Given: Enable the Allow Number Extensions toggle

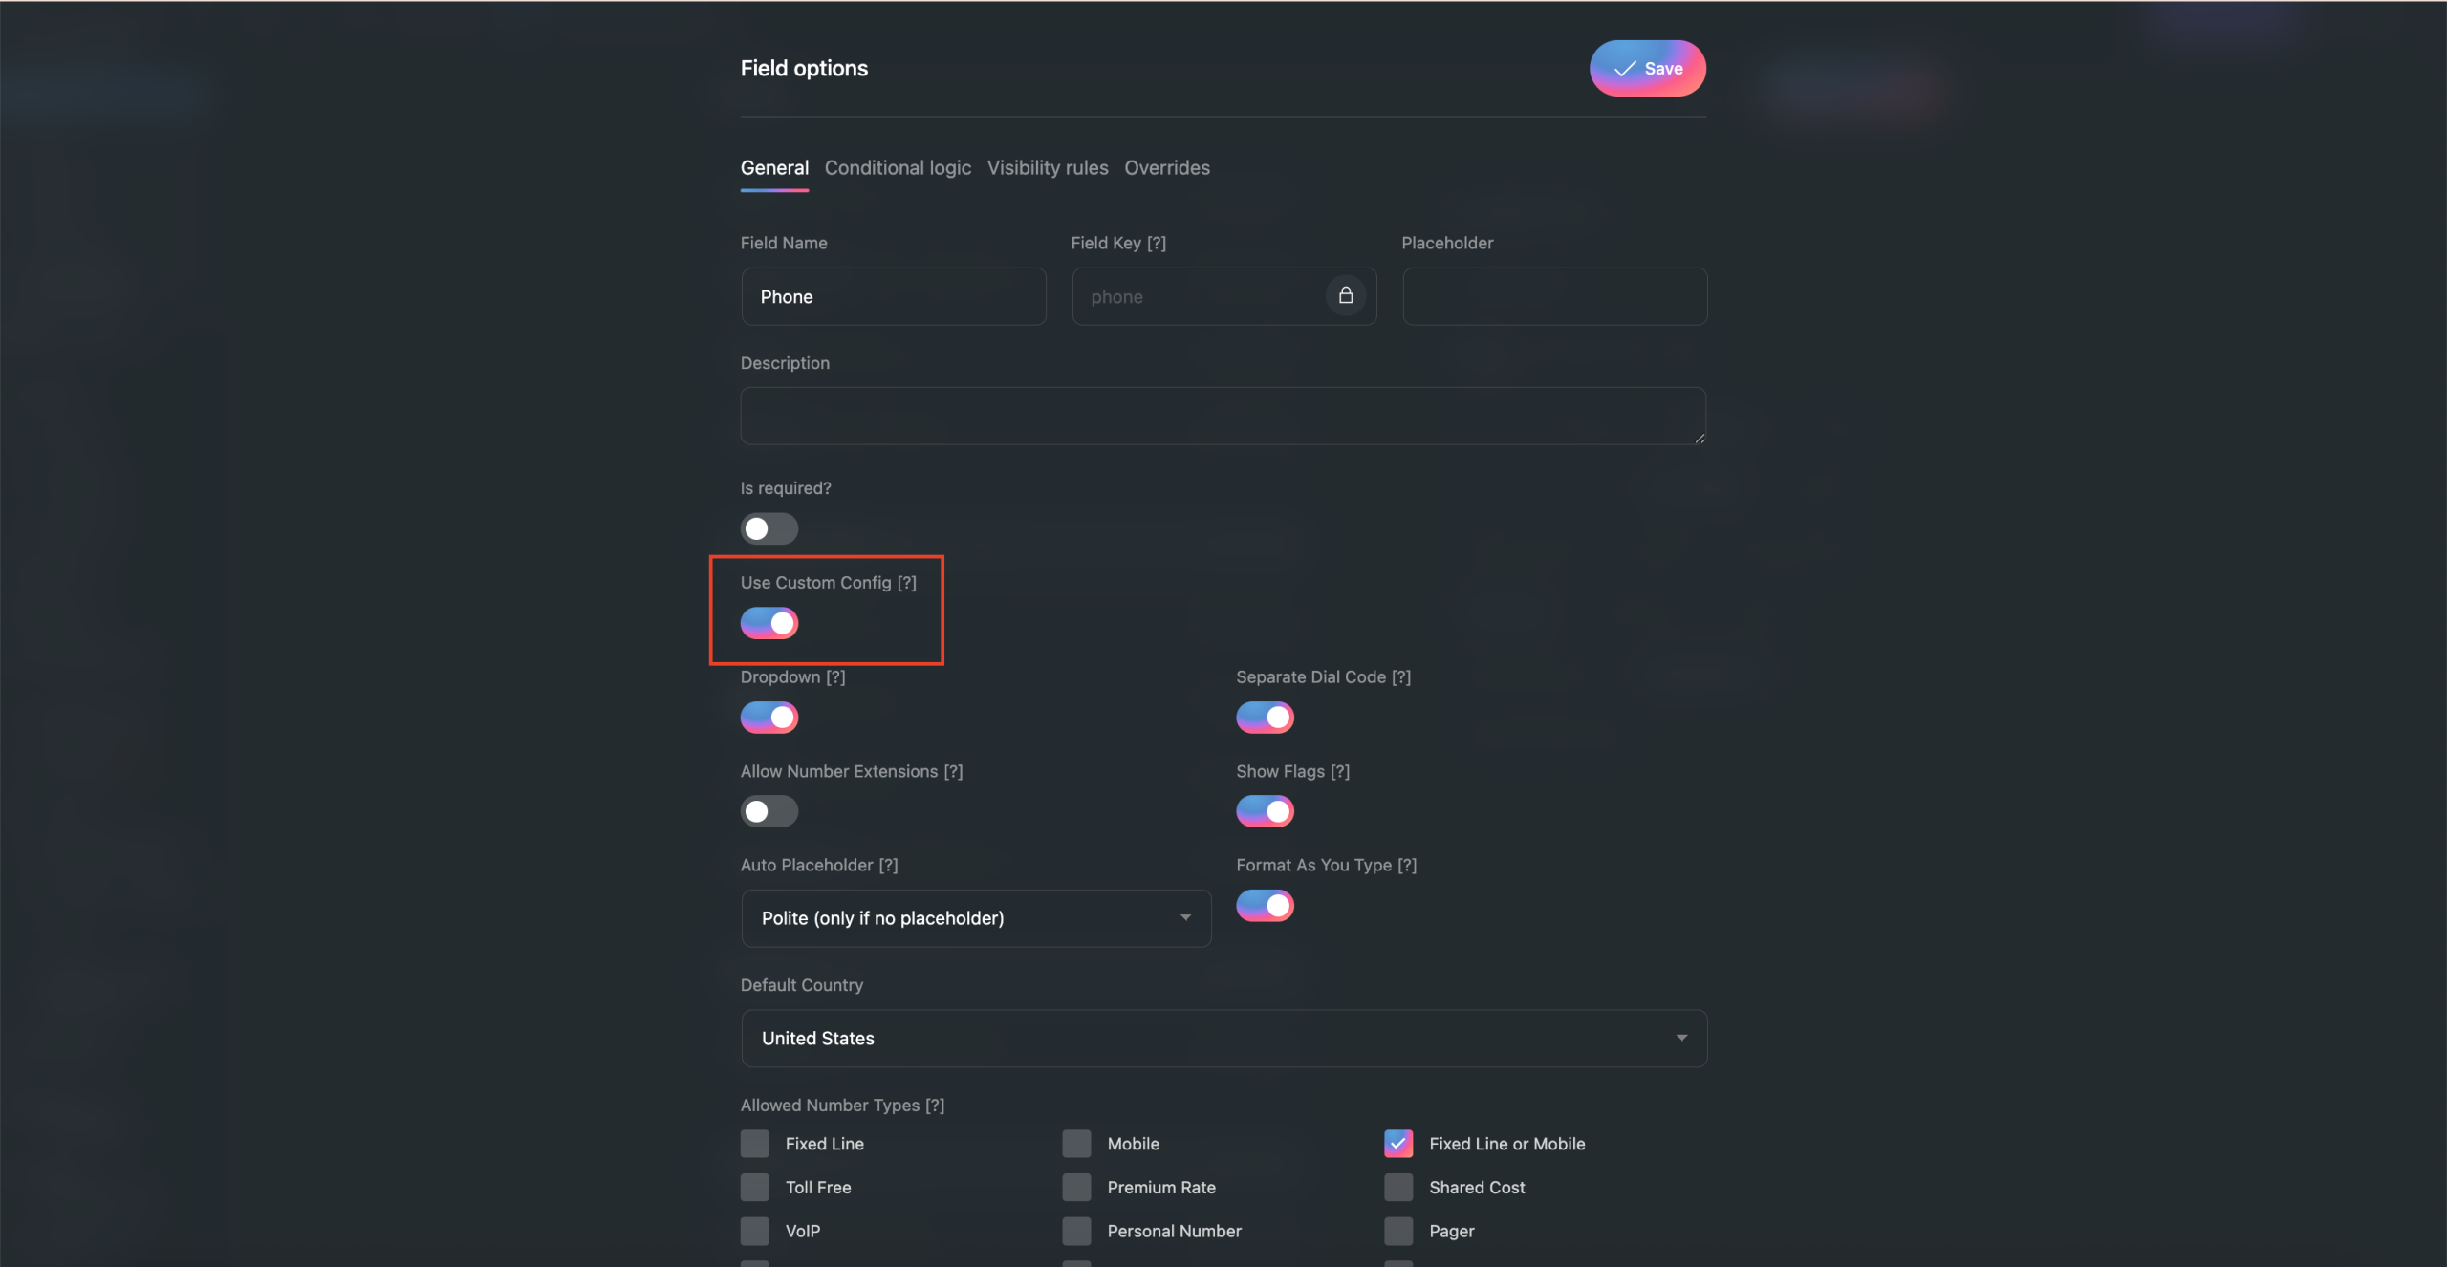Looking at the screenshot, I should (x=769, y=811).
